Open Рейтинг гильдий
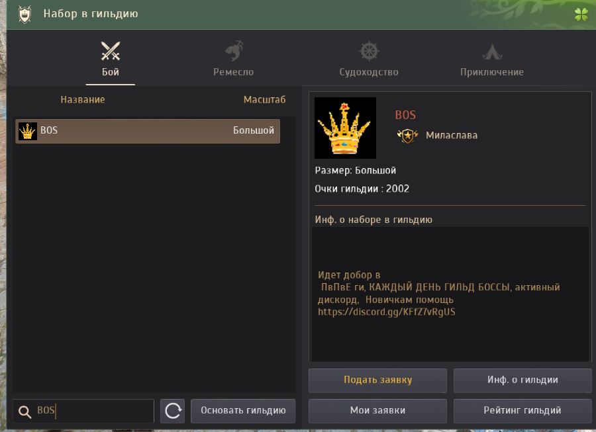 tap(522, 411)
